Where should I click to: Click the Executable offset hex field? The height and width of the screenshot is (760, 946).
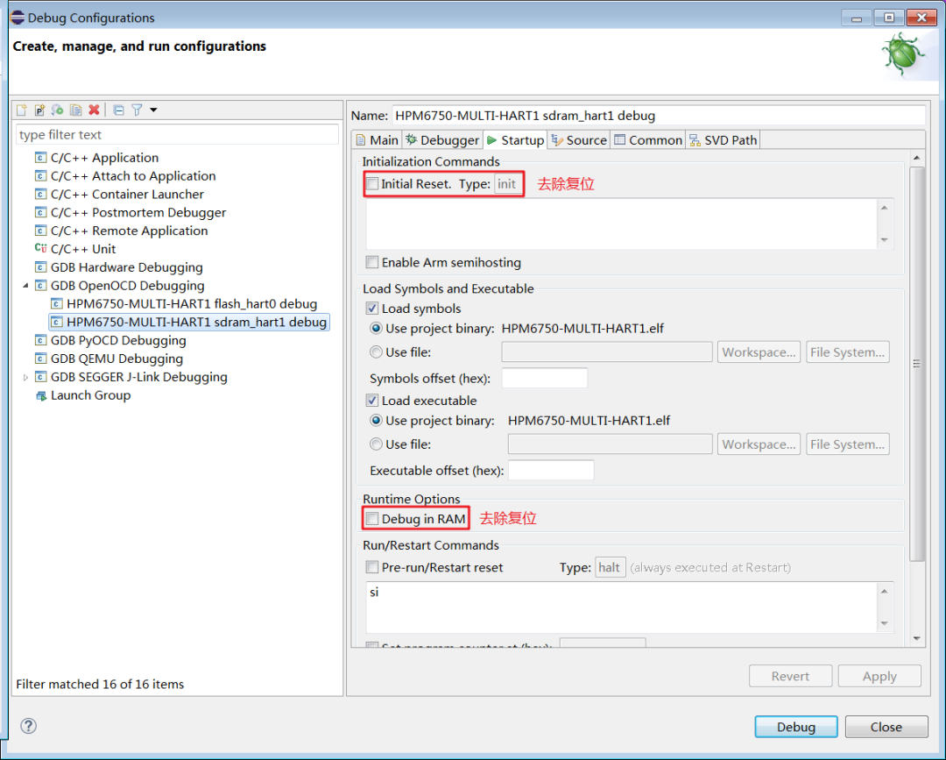tap(551, 470)
